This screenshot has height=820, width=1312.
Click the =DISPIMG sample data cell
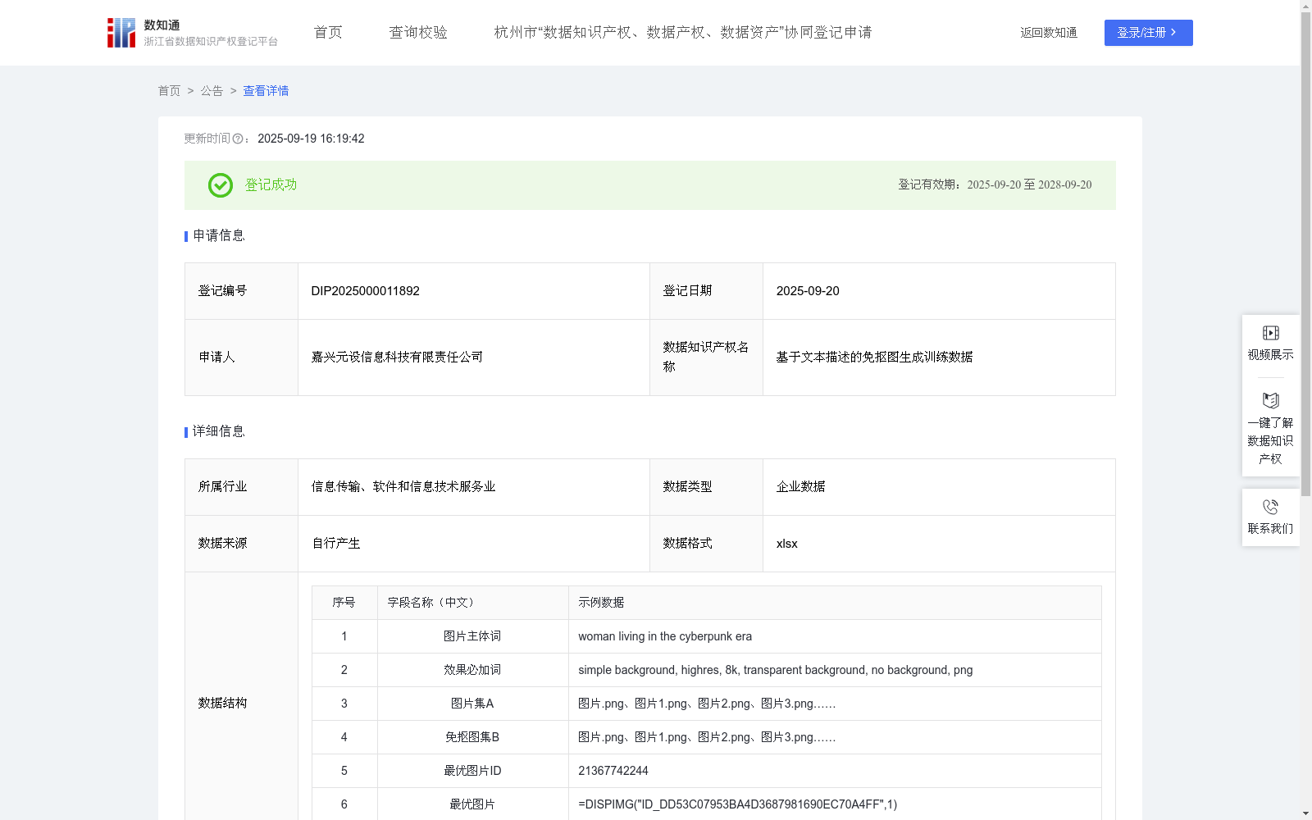[835, 804]
